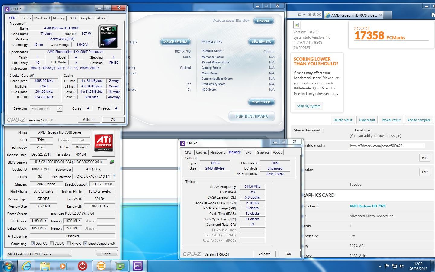Click the GPU-Z Close button
This screenshot has width=435, height=272.
(x=106, y=253)
